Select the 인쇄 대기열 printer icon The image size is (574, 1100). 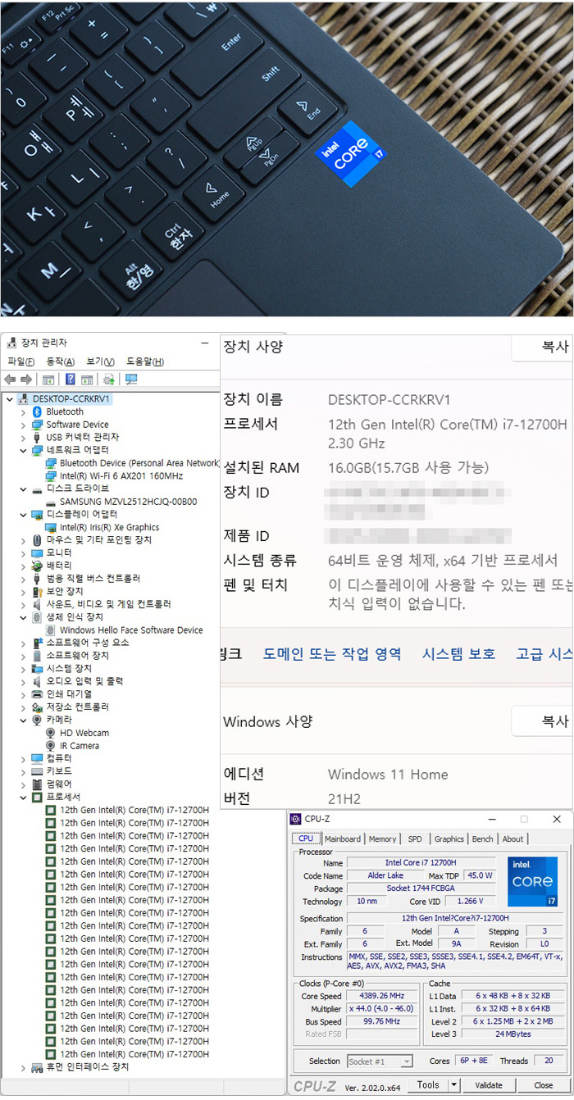[37, 693]
